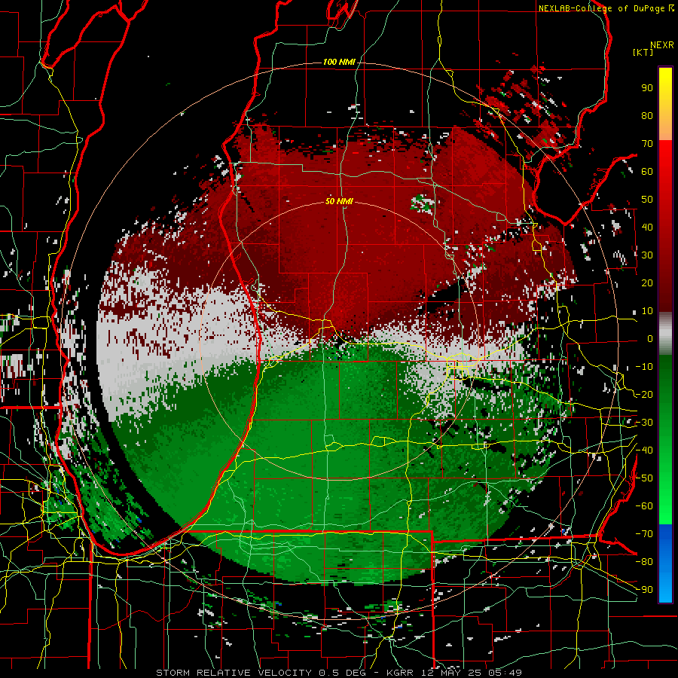Click the -50 value on the velocity scale
The height and width of the screenshot is (678, 678).
pos(644,478)
